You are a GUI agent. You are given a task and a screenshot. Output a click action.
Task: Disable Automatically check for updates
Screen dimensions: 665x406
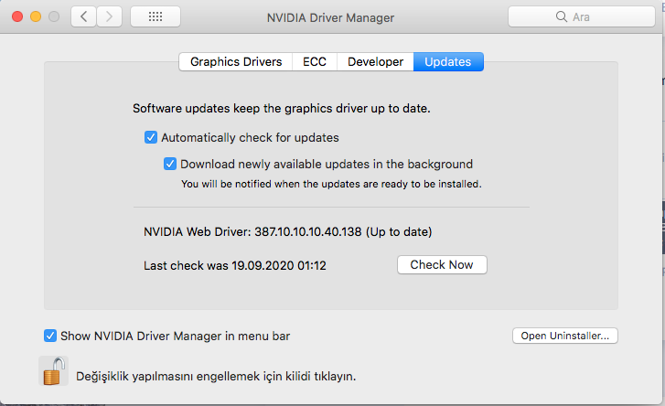point(151,138)
